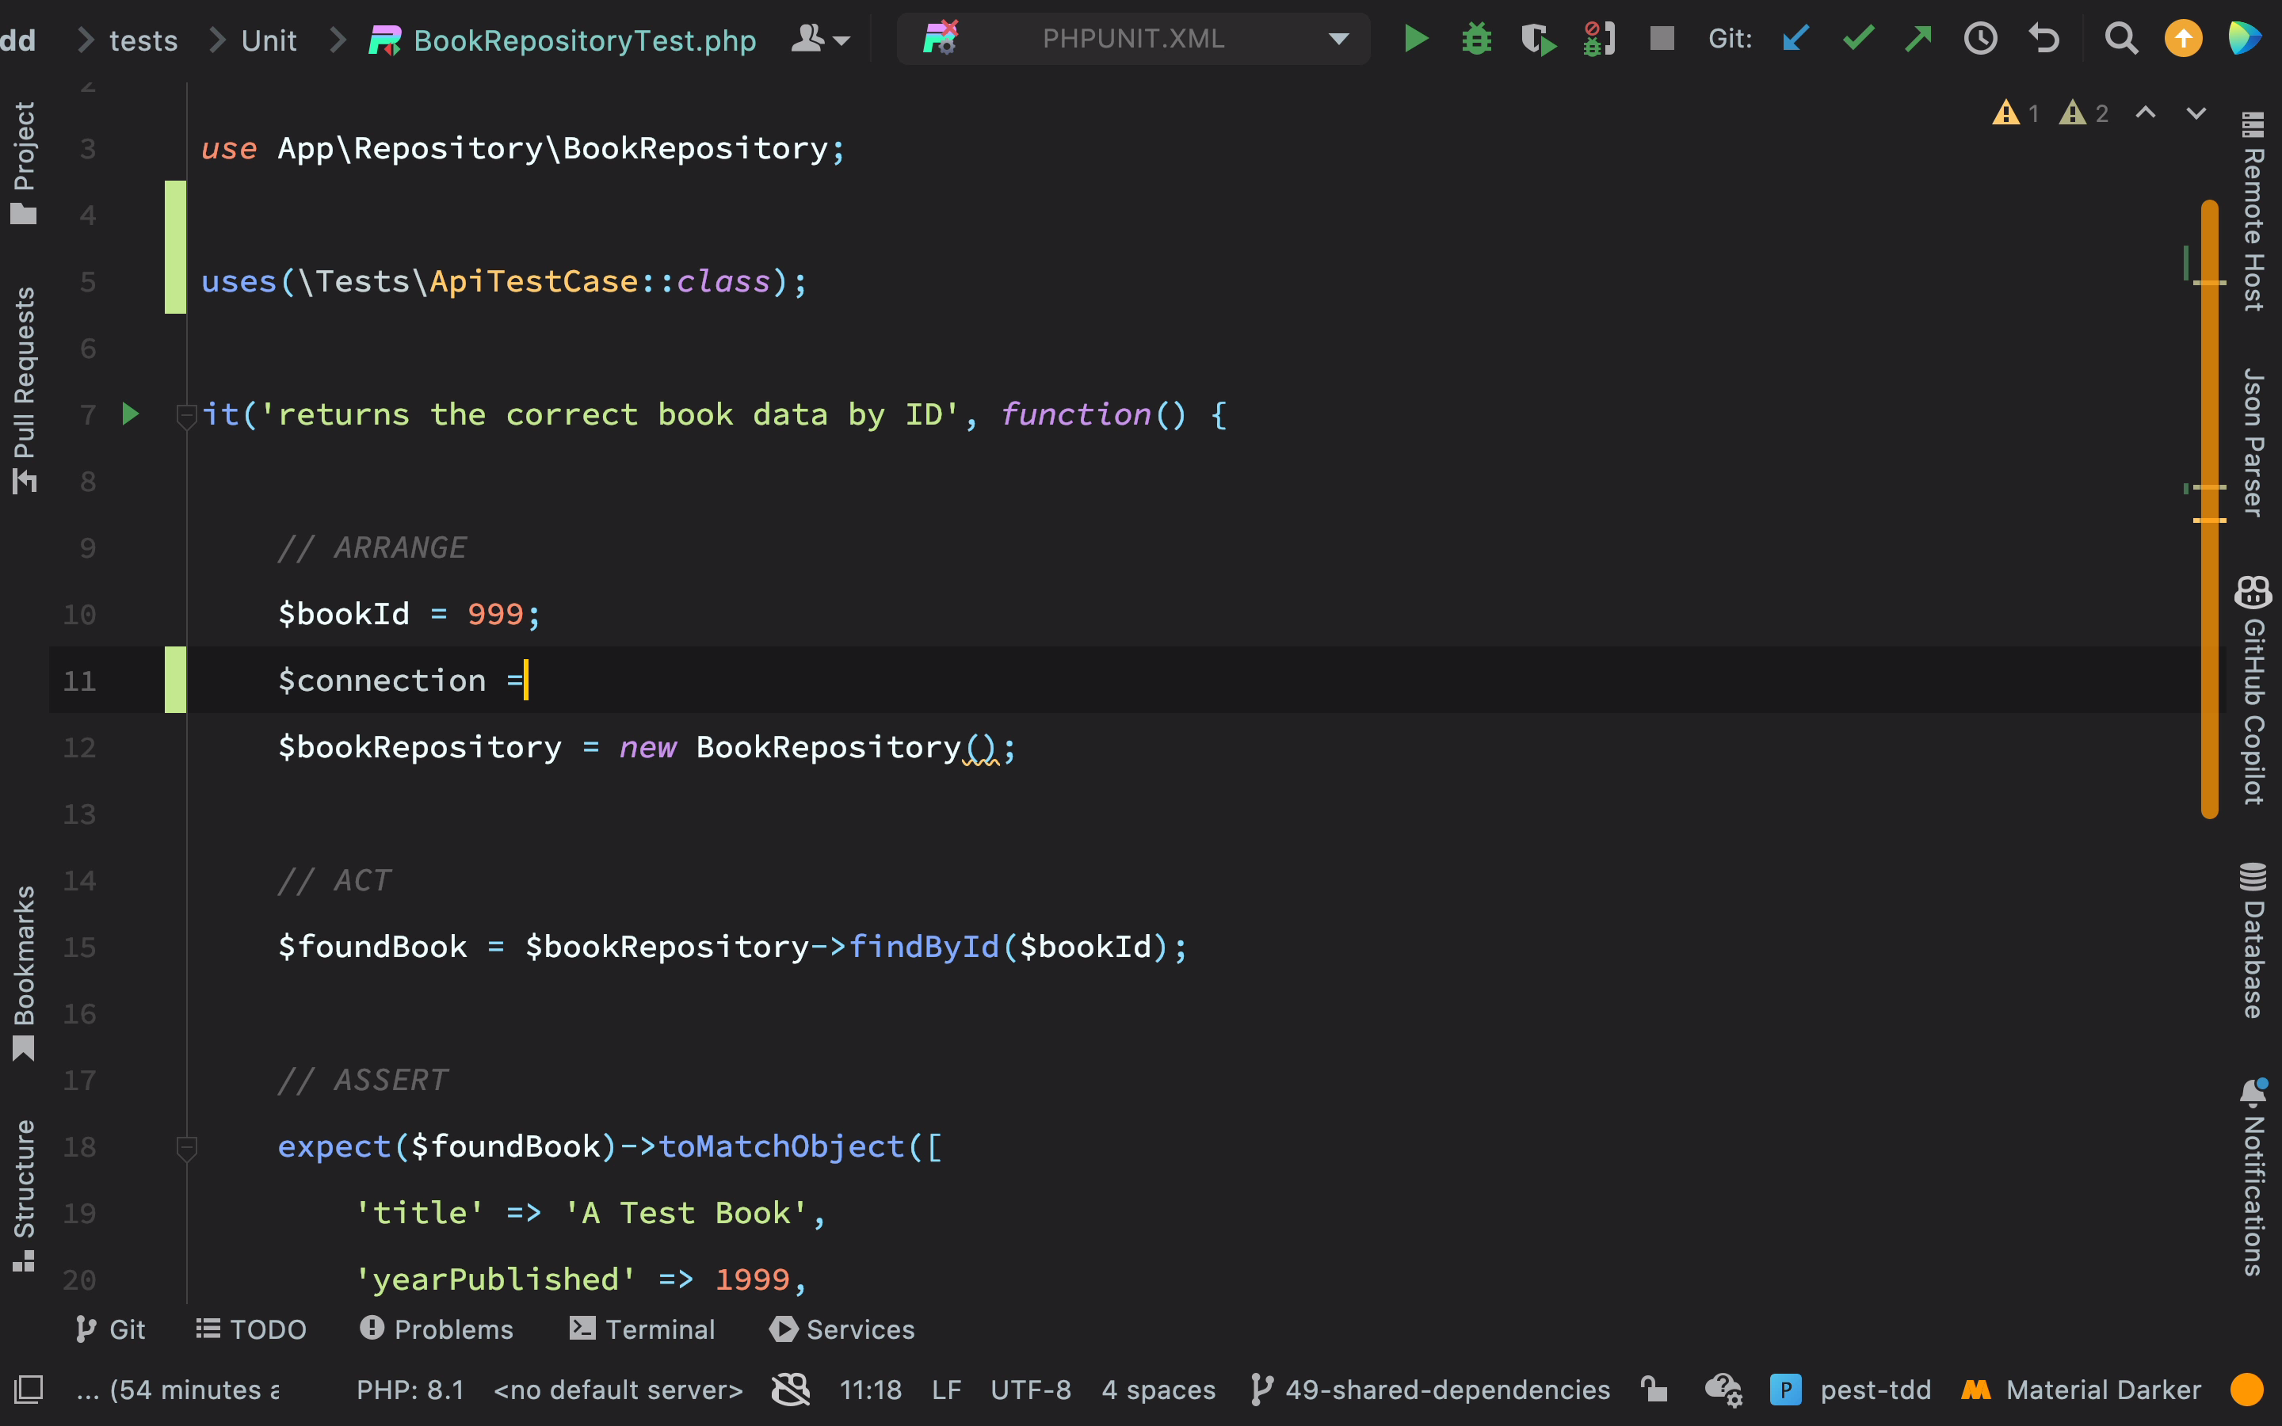
Task: Open the Bookmarks tool window
Action: 24,972
